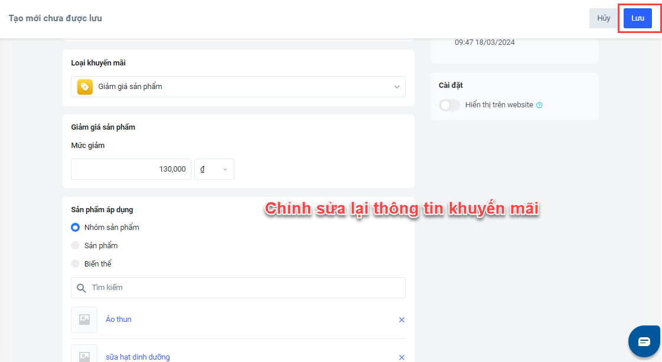Click the help icon beside Hiển thị trên website
The image size is (662, 362).
tap(539, 106)
